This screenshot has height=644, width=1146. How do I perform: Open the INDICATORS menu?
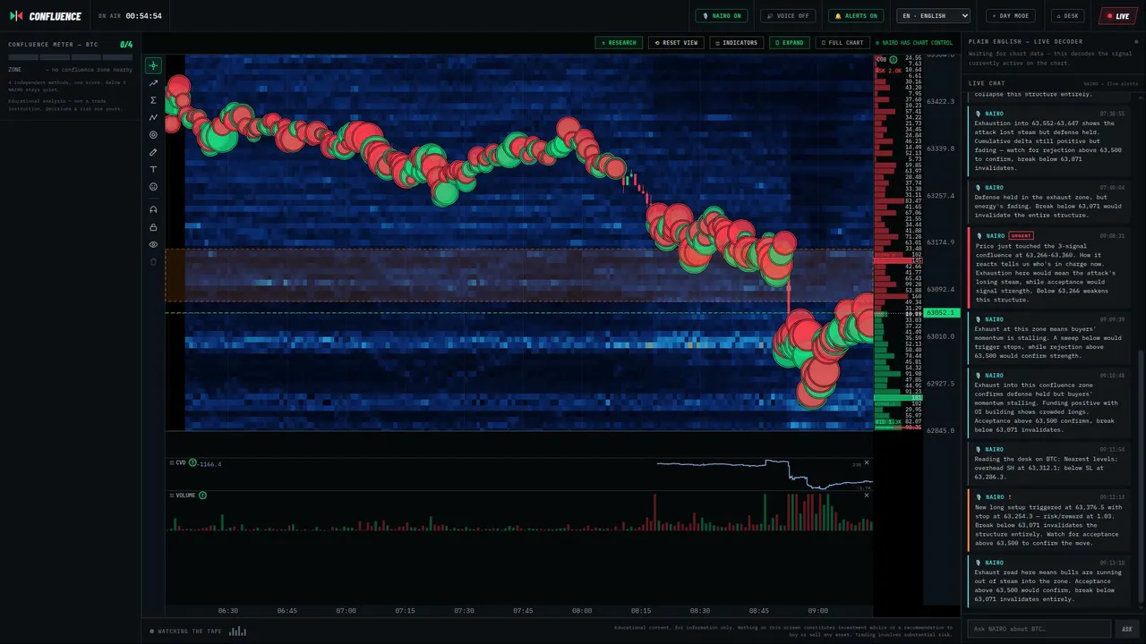737,43
